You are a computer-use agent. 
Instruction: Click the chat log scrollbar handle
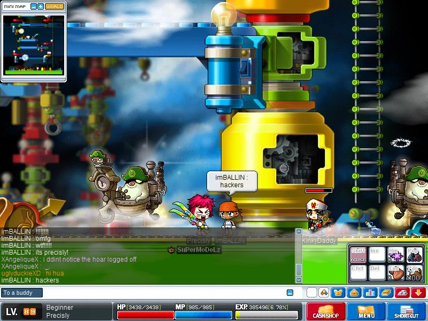tap(299, 270)
